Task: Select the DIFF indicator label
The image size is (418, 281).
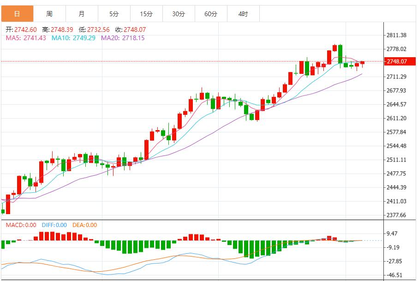Action: coord(54,225)
